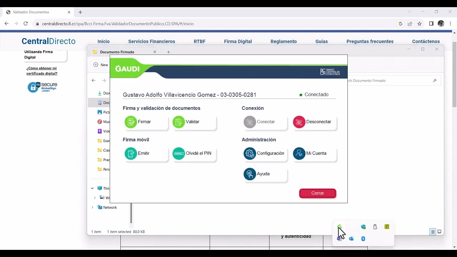457x257 pixels.
Task: Reload the page in Chrome
Action: [x=26, y=24]
